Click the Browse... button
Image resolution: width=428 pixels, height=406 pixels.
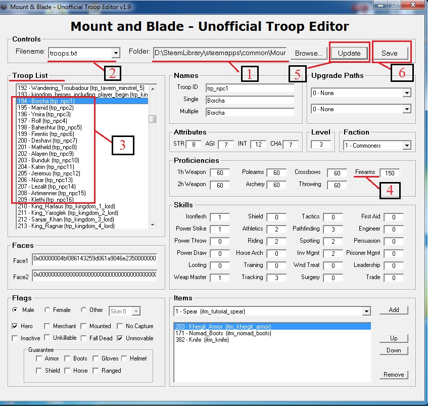(308, 53)
